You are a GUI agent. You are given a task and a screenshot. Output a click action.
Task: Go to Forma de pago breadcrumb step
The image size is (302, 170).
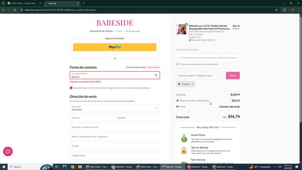coord(133,31)
